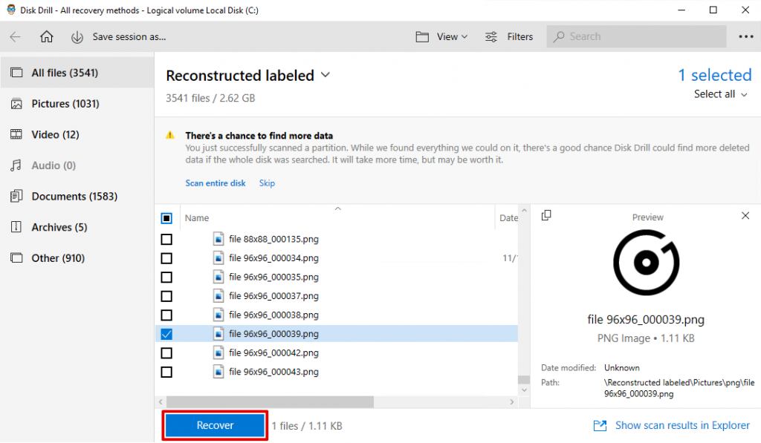
Task: Open Show scan results in Explorer icon
Action: (x=600, y=425)
